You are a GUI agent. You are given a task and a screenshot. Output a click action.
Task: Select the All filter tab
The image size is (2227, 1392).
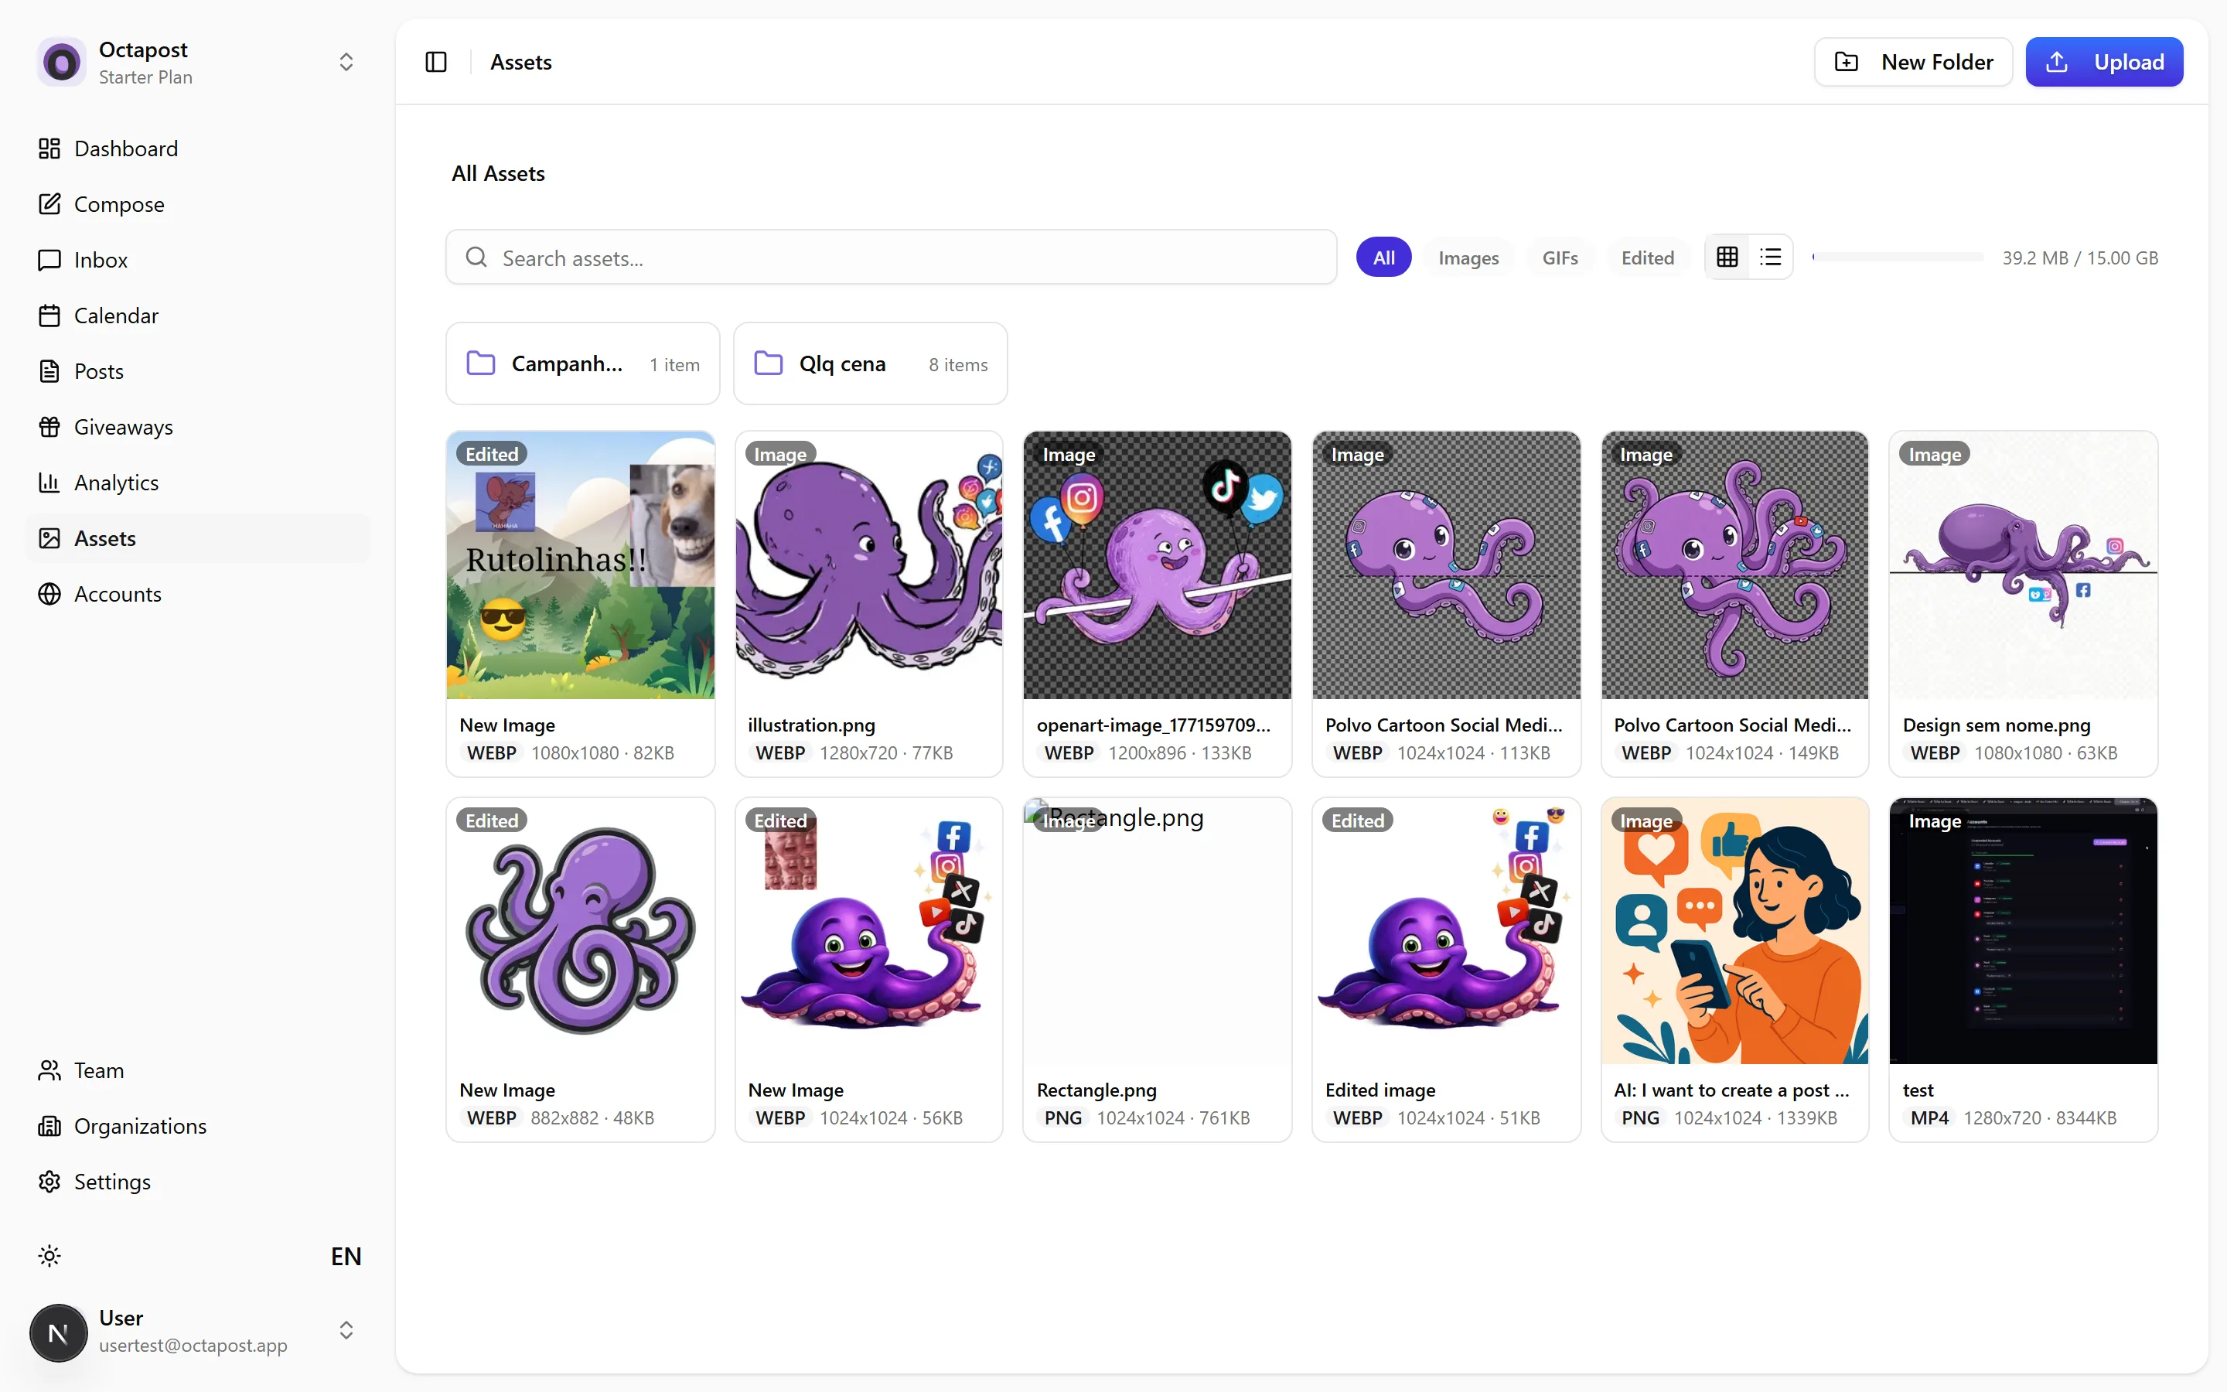click(1384, 258)
